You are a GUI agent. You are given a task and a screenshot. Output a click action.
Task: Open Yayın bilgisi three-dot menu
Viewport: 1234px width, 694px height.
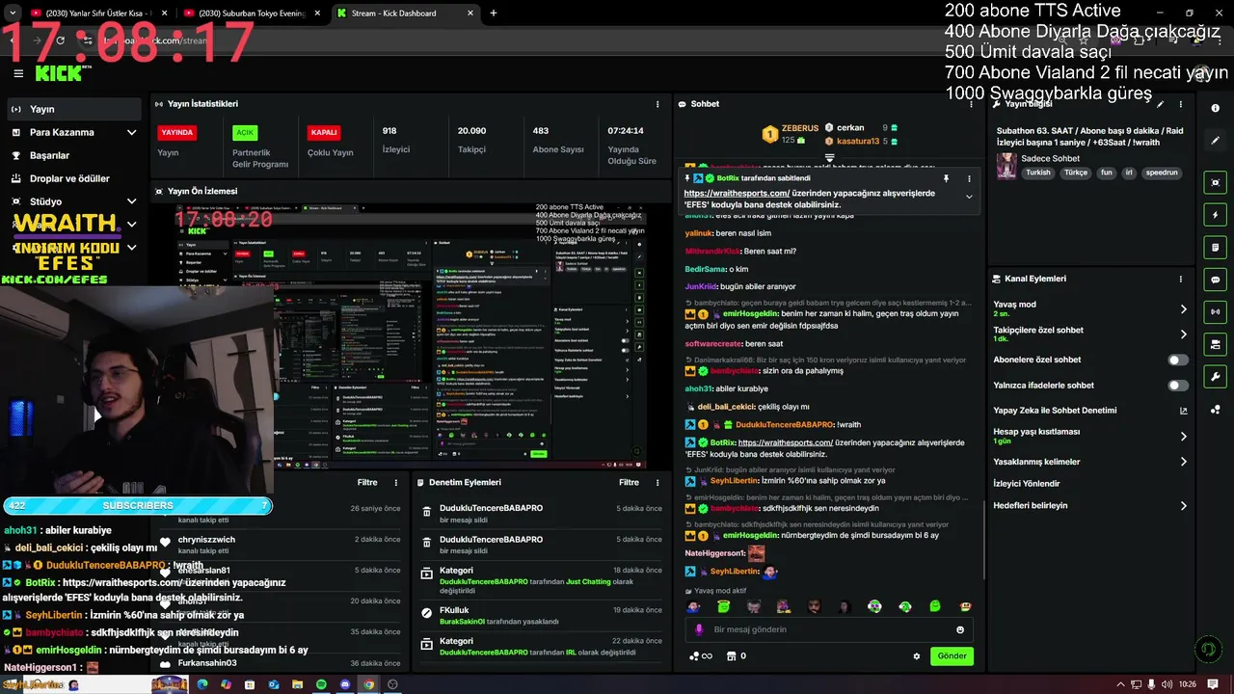pyautogui.click(x=1181, y=104)
